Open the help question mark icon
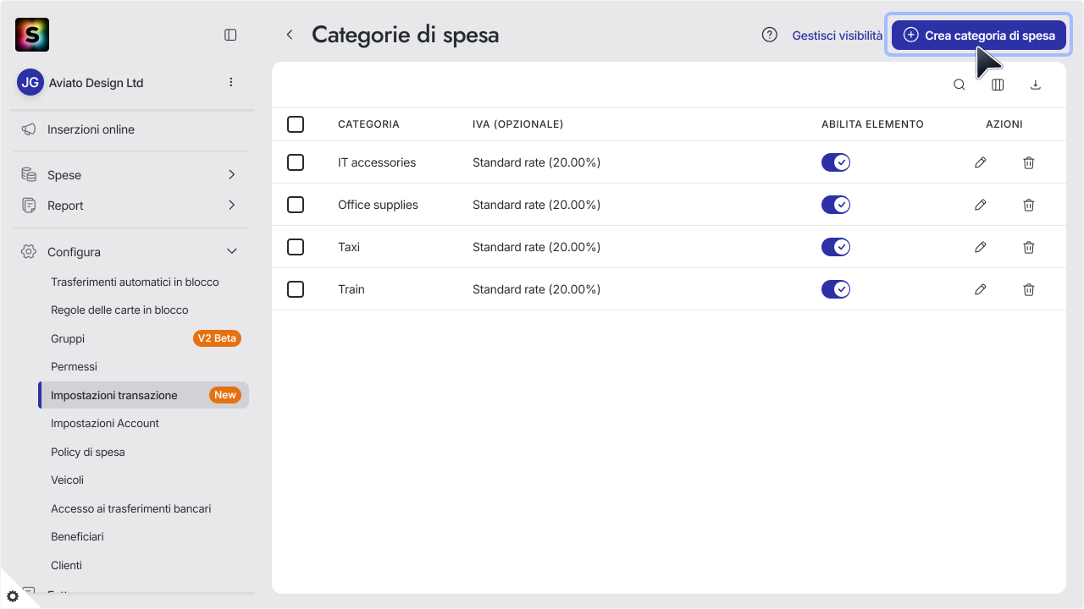Viewport: 1084px width, 609px height. coord(770,35)
